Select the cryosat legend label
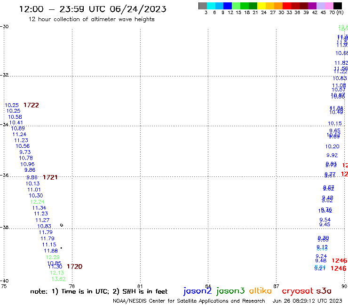The height and width of the screenshot is (305, 348). [x=298, y=291]
